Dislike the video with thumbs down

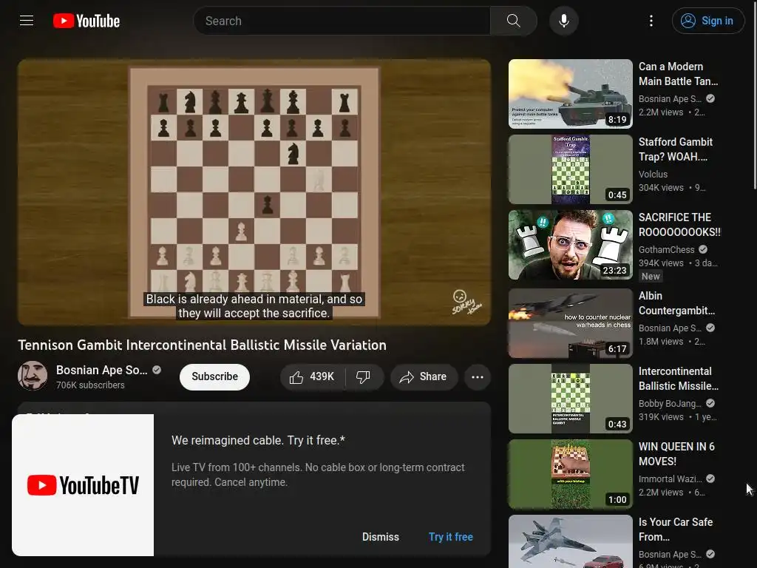tap(364, 376)
